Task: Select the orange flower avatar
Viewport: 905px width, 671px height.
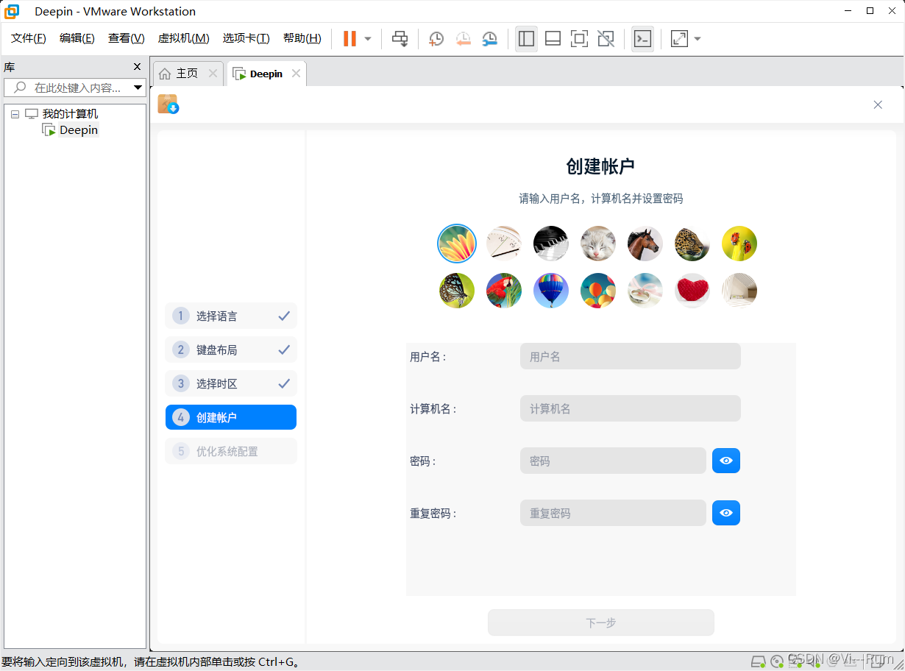Action: 457,244
